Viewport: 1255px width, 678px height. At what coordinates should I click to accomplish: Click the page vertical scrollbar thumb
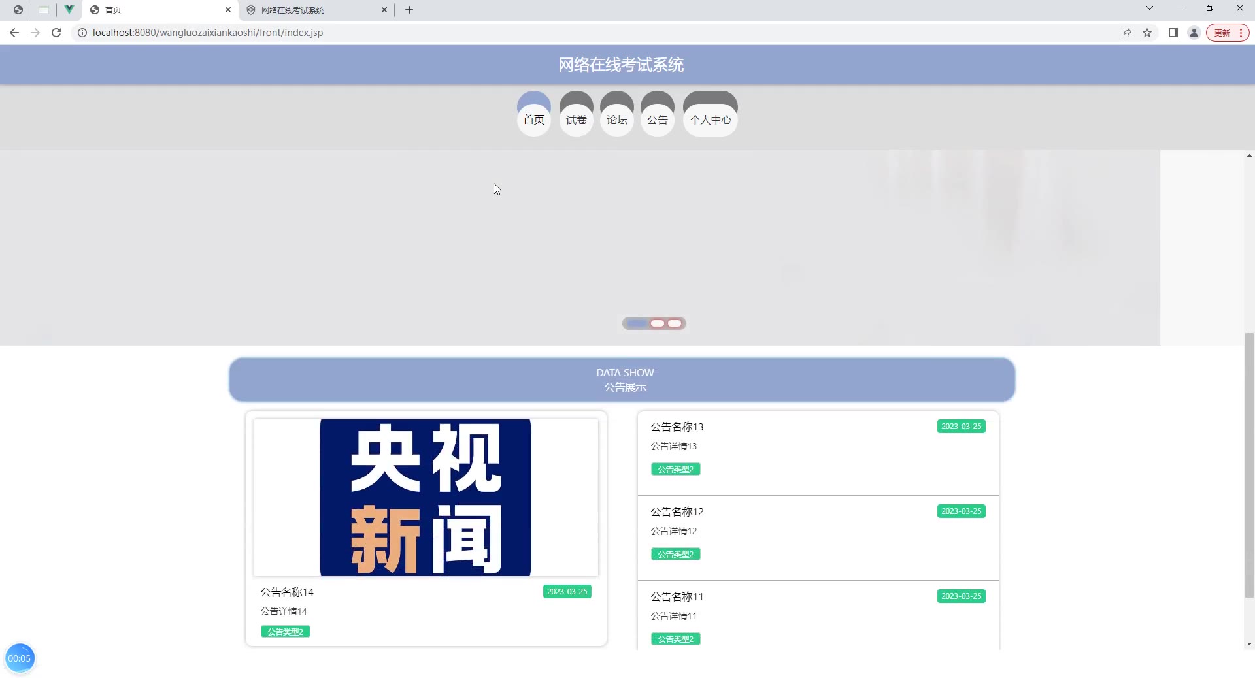click(x=1249, y=465)
